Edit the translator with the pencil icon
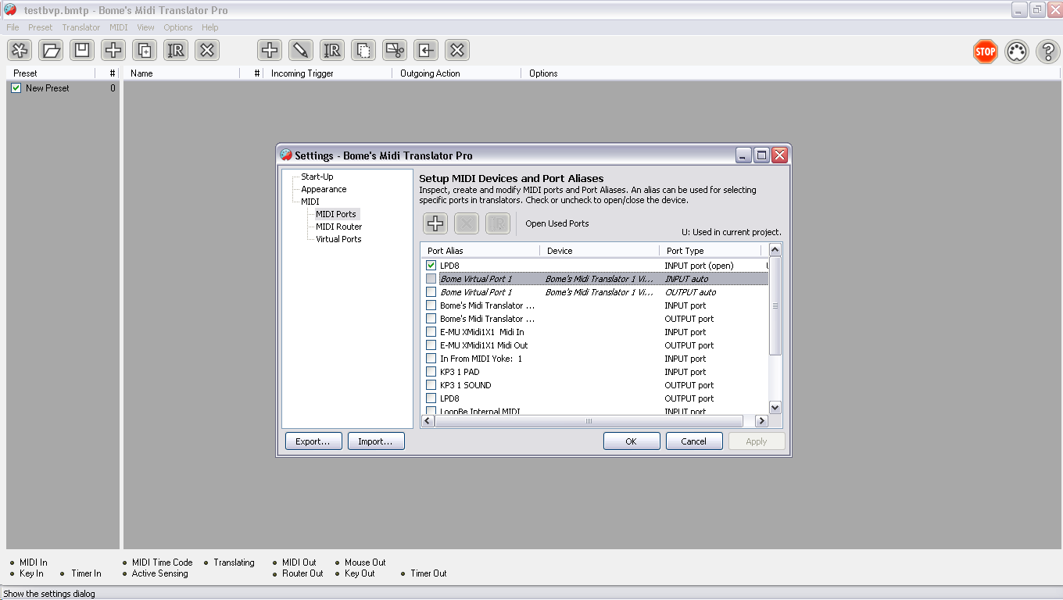This screenshot has height=600, width=1063. (x=301, y=51)
